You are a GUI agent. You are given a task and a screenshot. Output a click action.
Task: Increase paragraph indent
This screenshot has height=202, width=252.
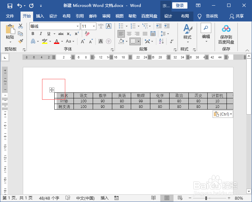167,26
